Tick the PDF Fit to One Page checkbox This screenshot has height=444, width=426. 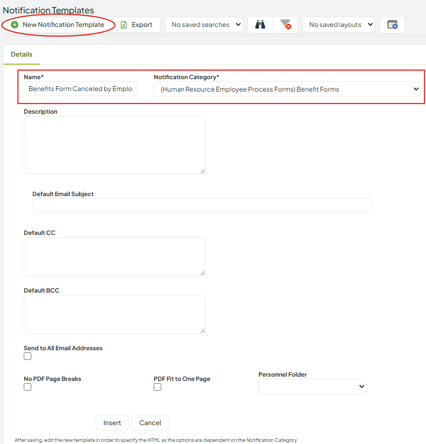(157, 387)
